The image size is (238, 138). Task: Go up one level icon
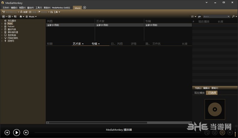[x=15, y=16]
